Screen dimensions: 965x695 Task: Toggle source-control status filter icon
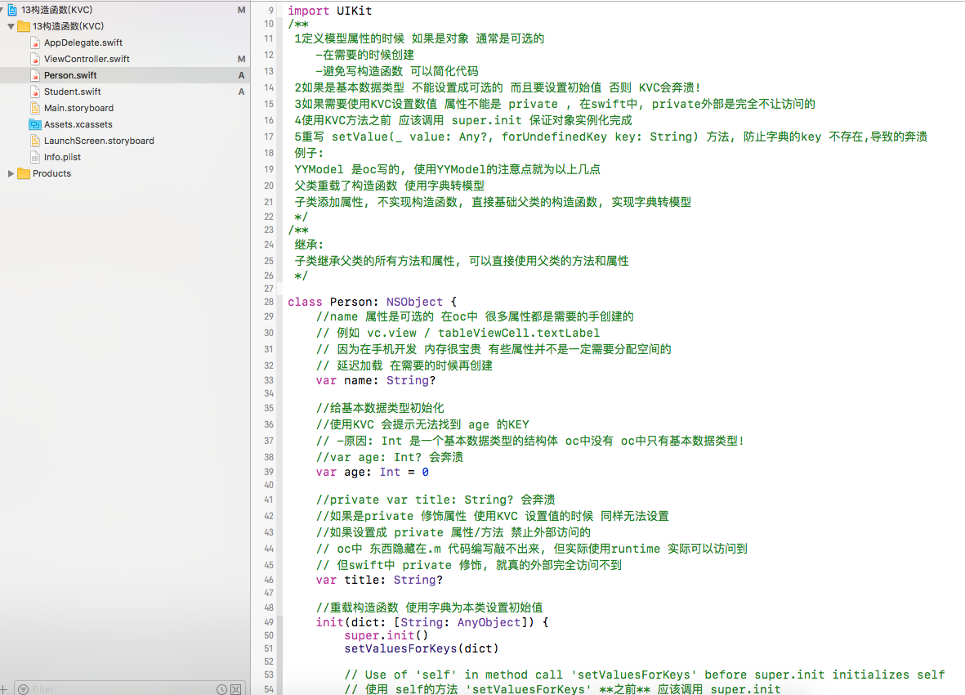click(x=235, y=689)
